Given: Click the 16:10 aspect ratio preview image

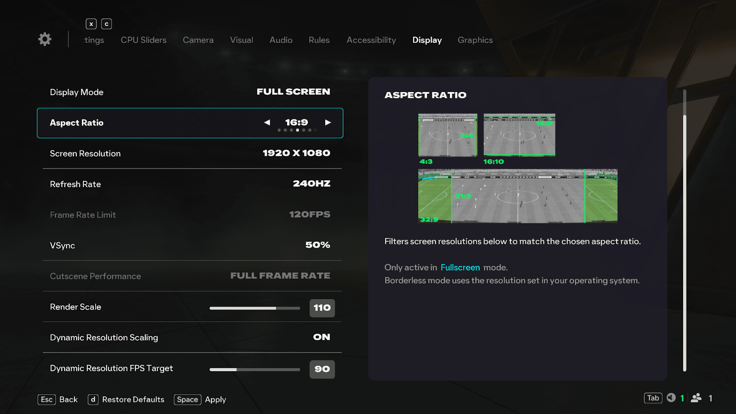Looking at the screenshot, I should click(519, 135).
